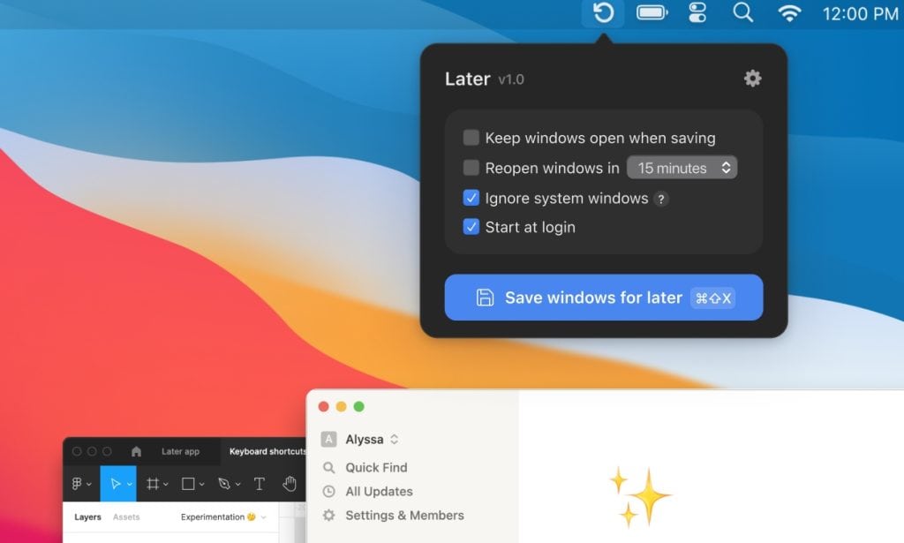Image resolution: width=904 pixels, height=543 pixels.
Task: Open Later settings gear icon
Action: pos(752,78)
